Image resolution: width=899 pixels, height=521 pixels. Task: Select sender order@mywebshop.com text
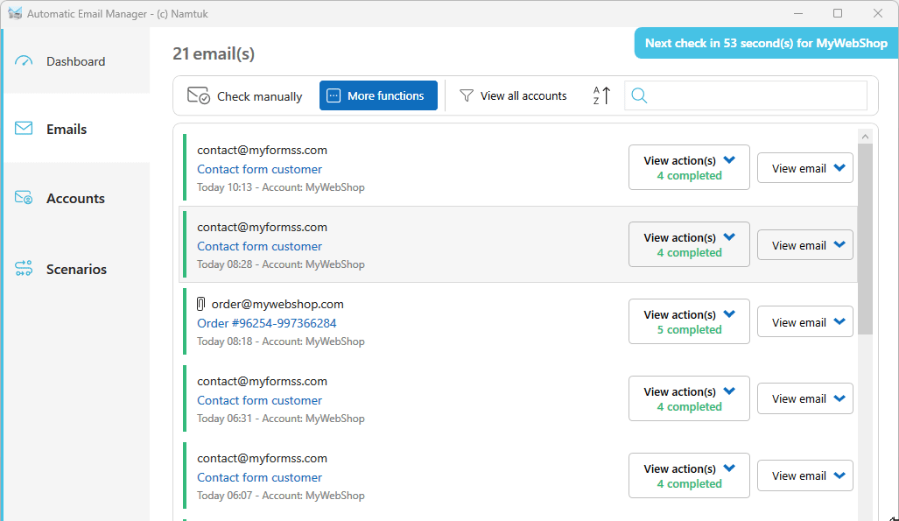(277, 304)
